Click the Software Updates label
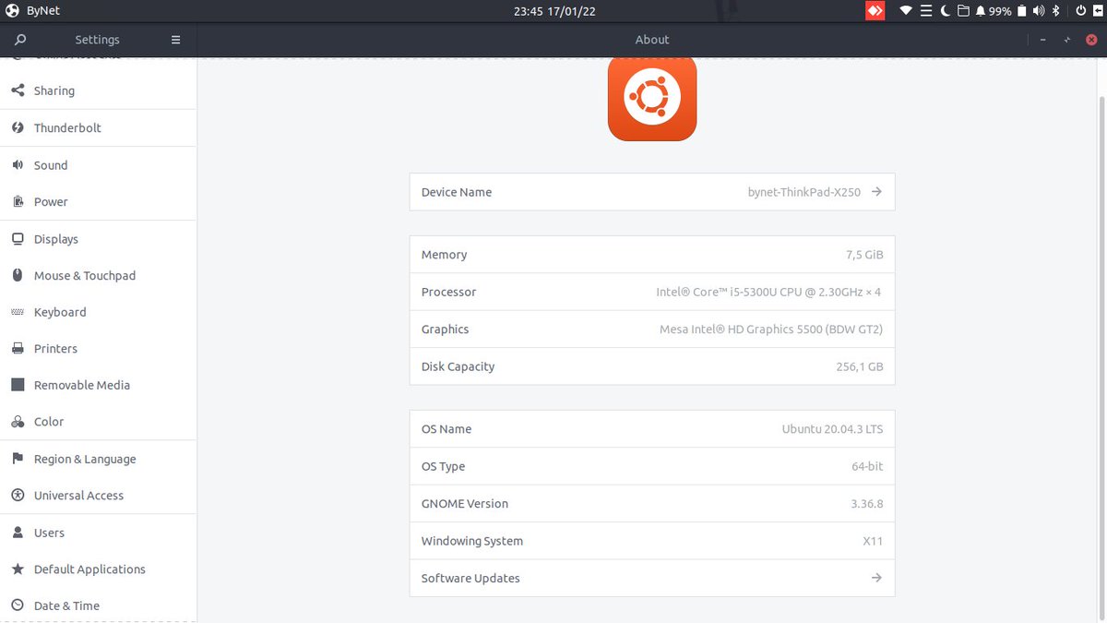Viewport: 1107px width, 623px height. point(470,578)
